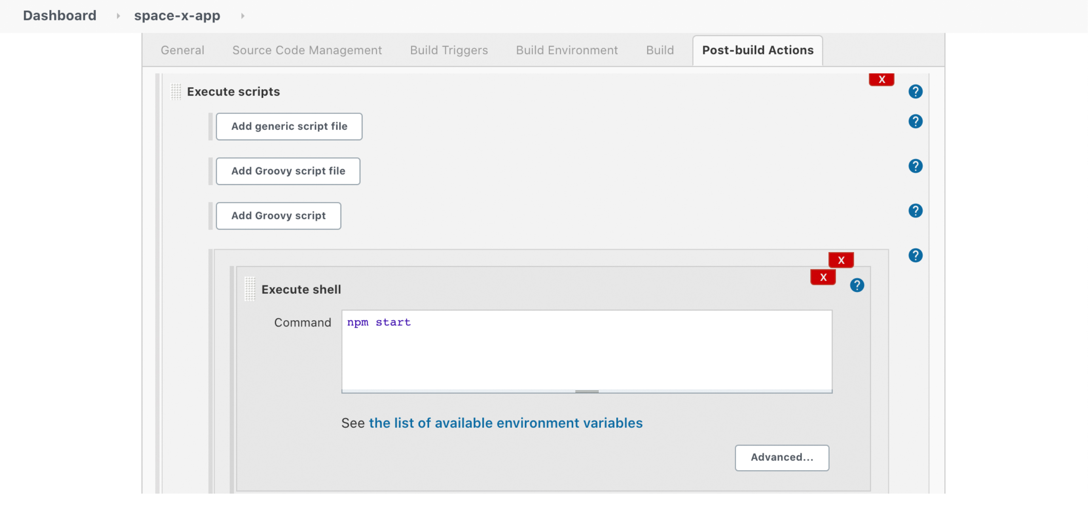Open the list of available environment variables
The width and height of the screenshot is (1088, 517).
click(x=505, y=423)
